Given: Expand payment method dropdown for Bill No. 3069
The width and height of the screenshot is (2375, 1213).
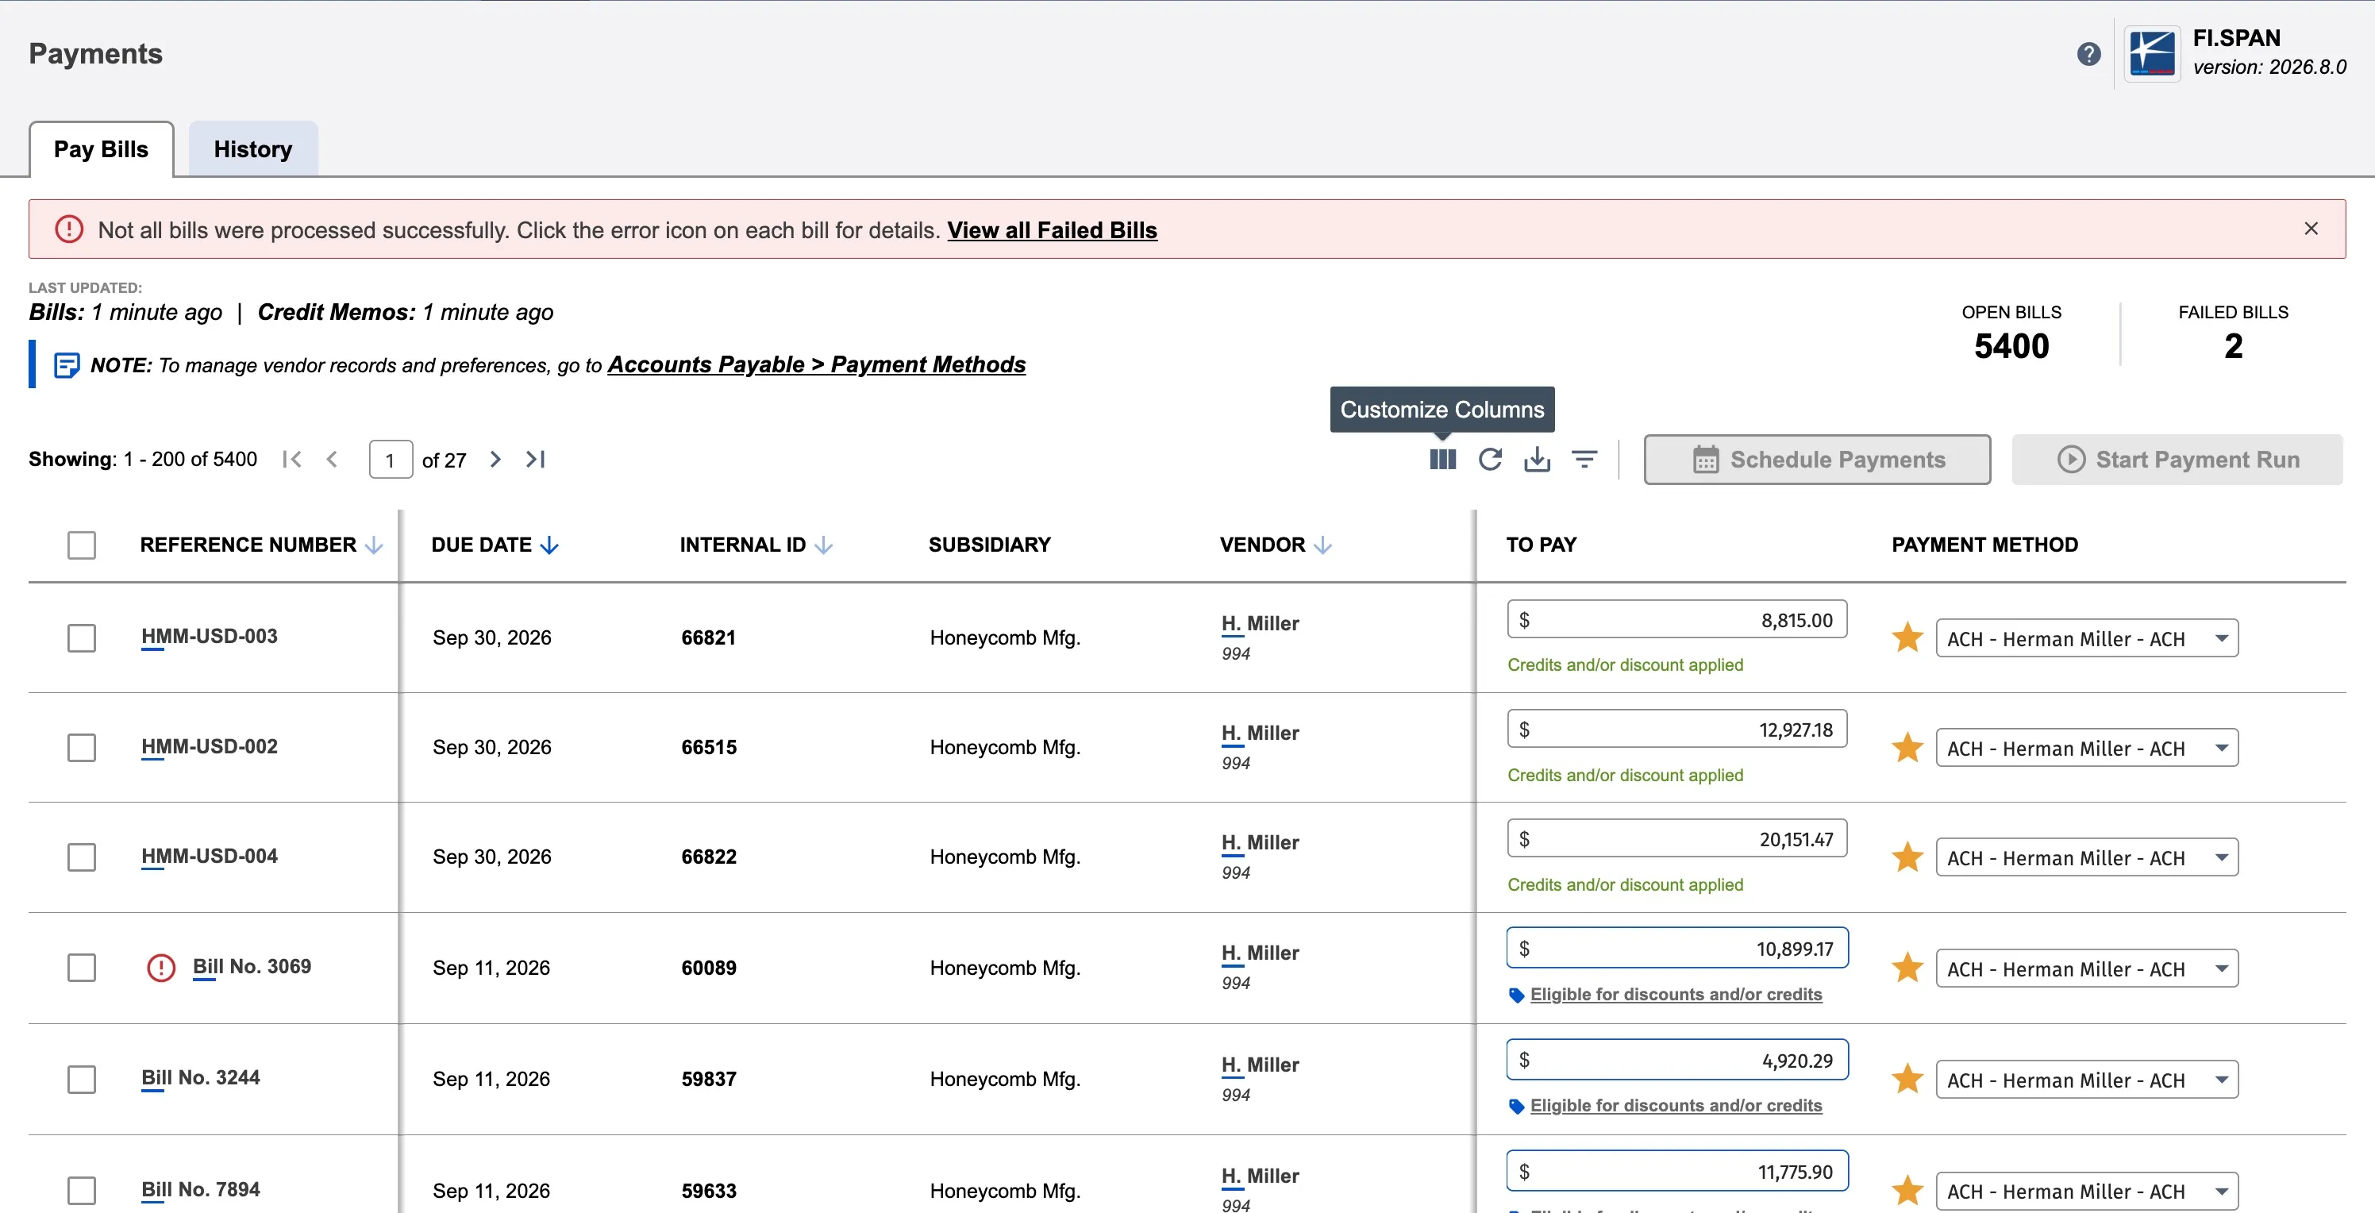Looking at the screenshot, I should point(2086,968).
